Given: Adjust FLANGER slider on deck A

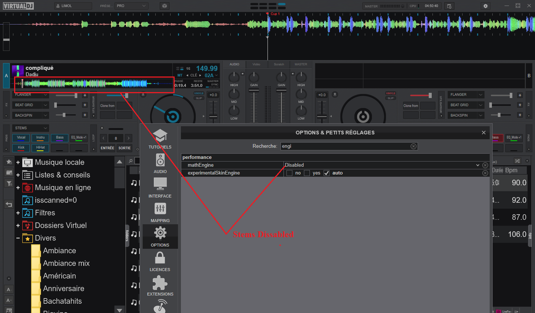Looking at the screenshot, I should click(66, 95).
